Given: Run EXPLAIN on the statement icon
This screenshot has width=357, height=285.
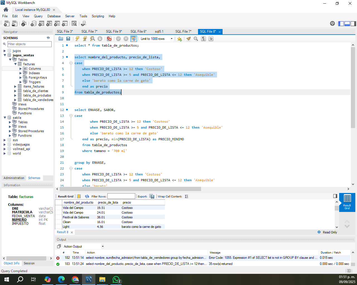Looking at the screenshot, I should pyautogui.click(x=93, y=39).
